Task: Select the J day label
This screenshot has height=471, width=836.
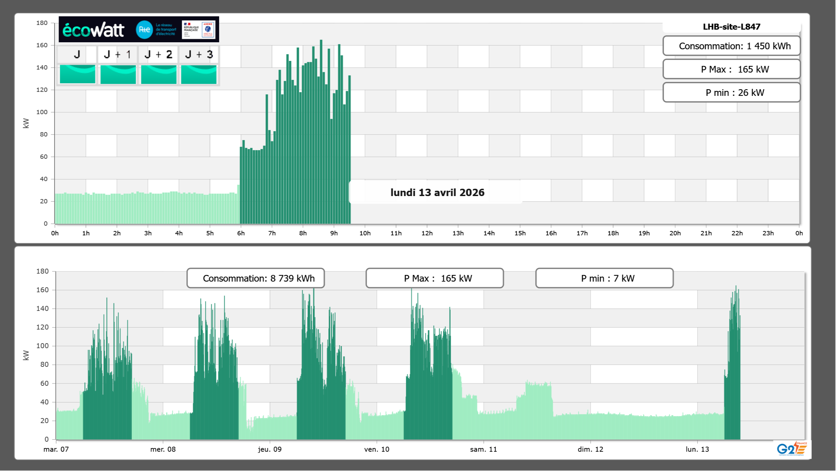Action: [77, 54]
